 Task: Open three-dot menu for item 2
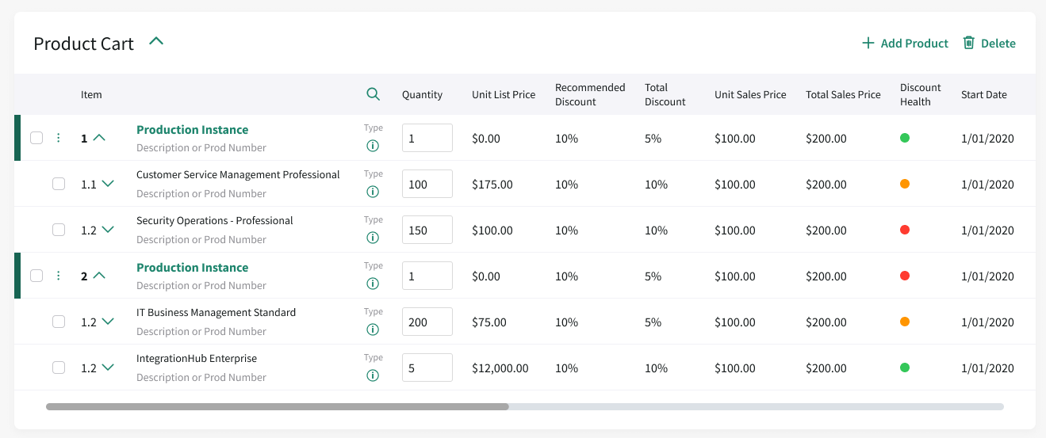[x=58, y=276]
